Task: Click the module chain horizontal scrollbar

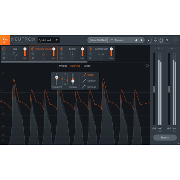Action: click(x=44, y=62)
